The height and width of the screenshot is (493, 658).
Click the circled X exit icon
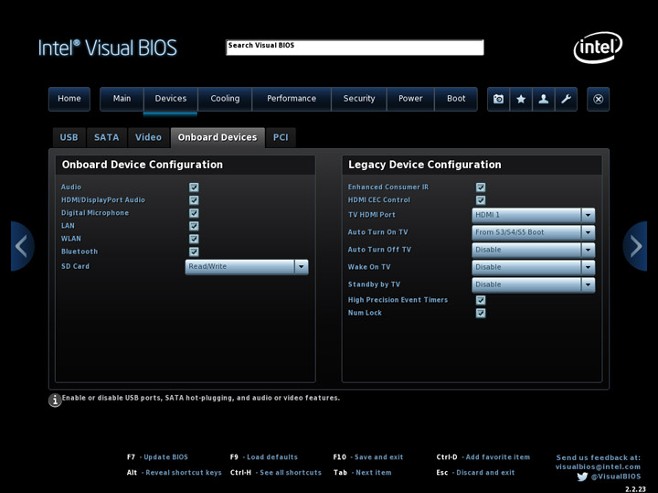(x=598, y=99)
